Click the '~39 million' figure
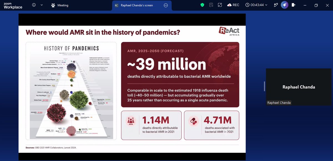This screenshot has height=161, width=333. tap(167, 65)
